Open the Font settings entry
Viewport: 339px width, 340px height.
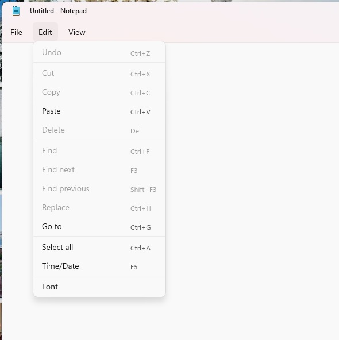(99, 287)
